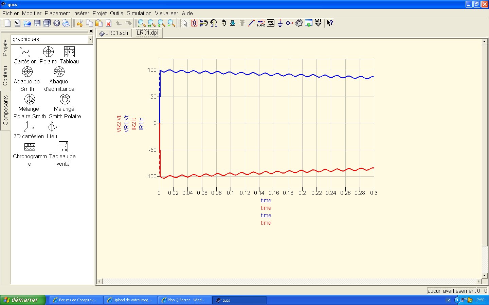Open the Simulation menu
Viewport: 489px width, 305px height.
click(x=139, y=13)
